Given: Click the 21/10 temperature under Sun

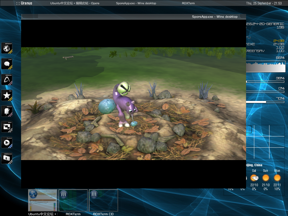Looking at the screenshot, I should (x=265, y=185).
